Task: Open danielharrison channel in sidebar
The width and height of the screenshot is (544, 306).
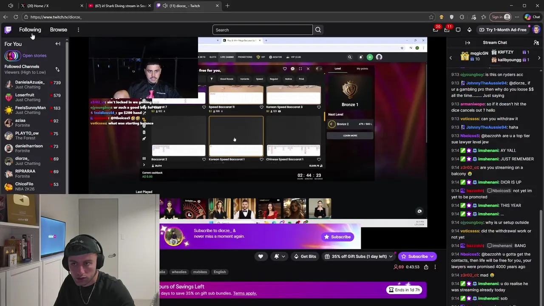Action: (33, 148)
